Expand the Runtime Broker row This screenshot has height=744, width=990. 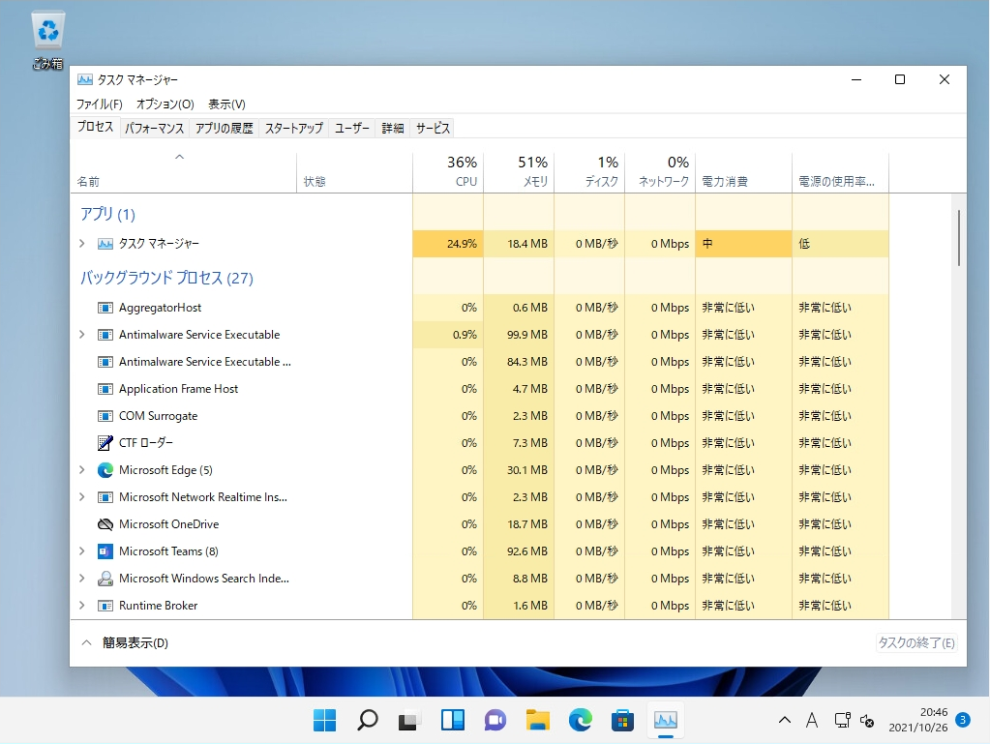(x=82, y=606)
